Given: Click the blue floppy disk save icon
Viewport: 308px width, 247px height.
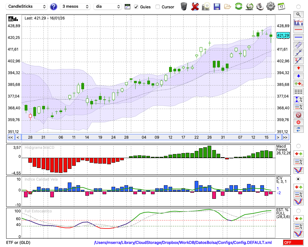Looking at the screenshot, I should [217, 6].
